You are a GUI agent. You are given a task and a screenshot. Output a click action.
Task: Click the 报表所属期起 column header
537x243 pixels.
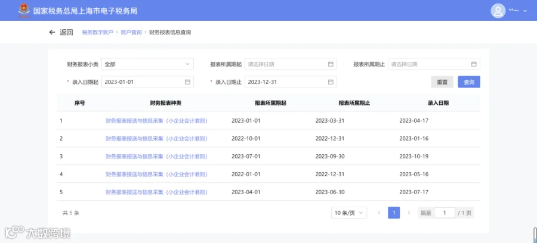click(x=270, y=103)
